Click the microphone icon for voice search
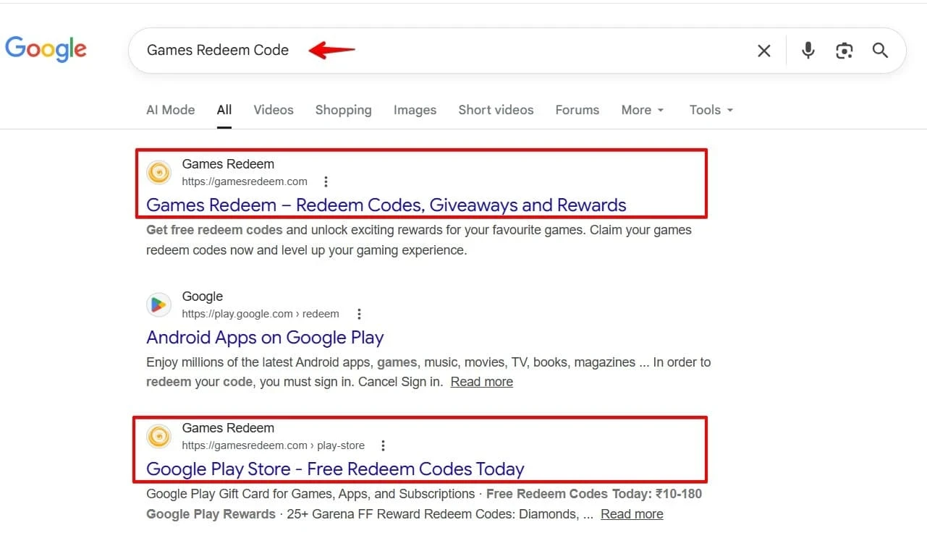This screenshot has width=927, height=538. coord(808,51)
